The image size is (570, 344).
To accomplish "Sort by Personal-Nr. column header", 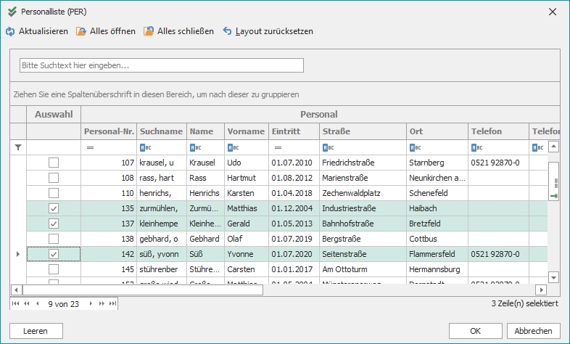I will 109,131.
